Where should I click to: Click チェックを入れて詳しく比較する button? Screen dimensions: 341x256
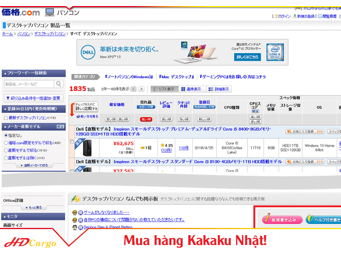click(x=86, y=107)
